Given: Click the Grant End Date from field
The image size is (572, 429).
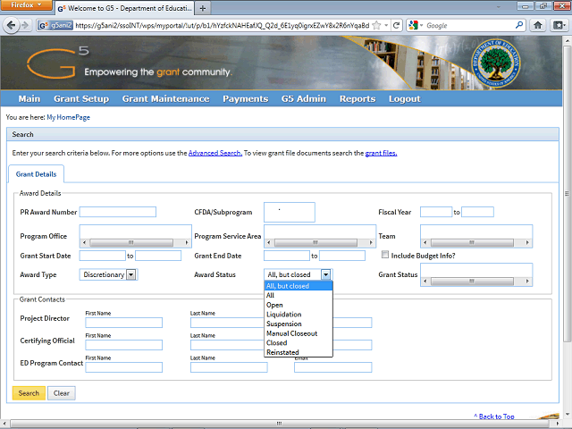Looking at the screenshot, I should pos(287,256).
